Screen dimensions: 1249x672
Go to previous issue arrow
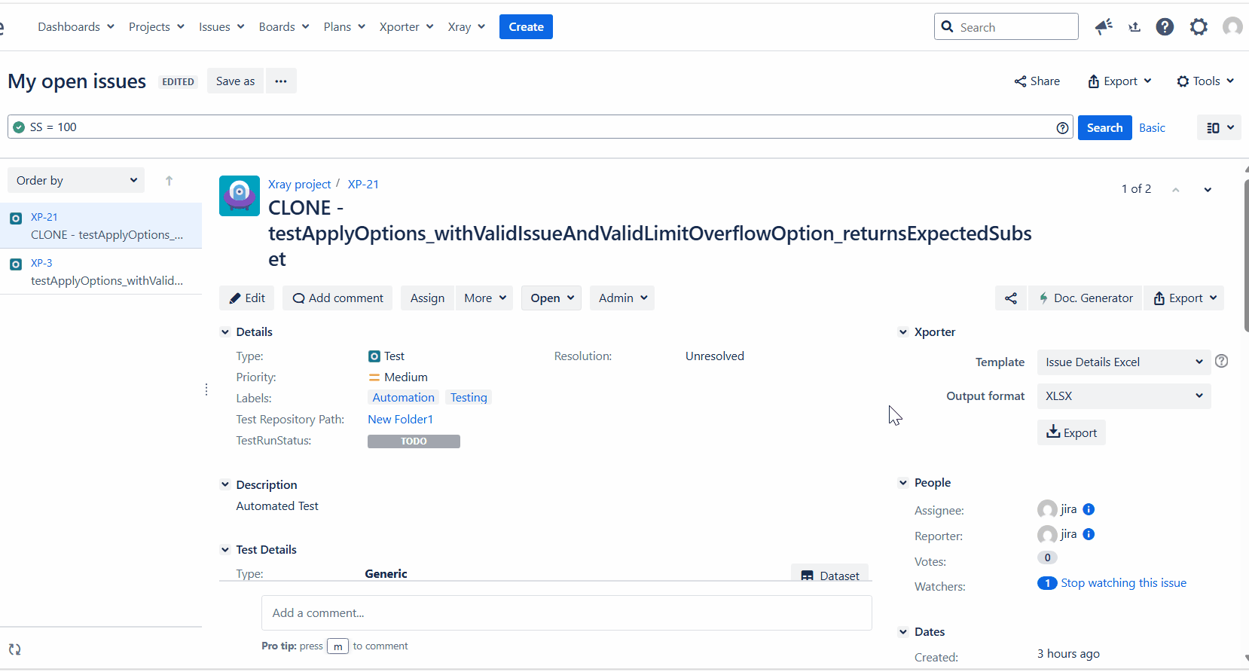click(x=1176, y=190)
